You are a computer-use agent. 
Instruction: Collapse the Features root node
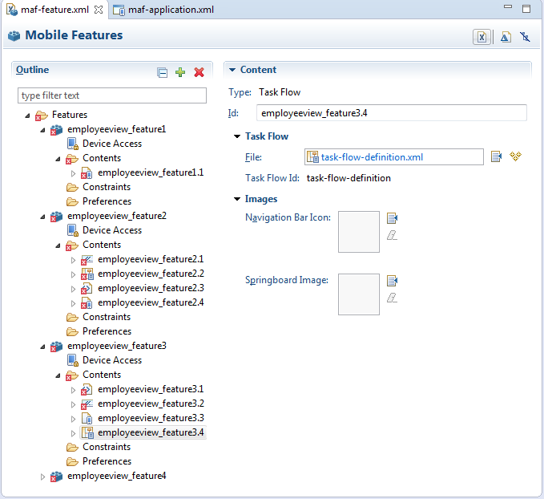(x=27, y=116)
